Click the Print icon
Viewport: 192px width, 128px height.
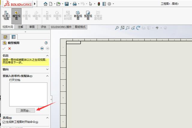point(75,4)
